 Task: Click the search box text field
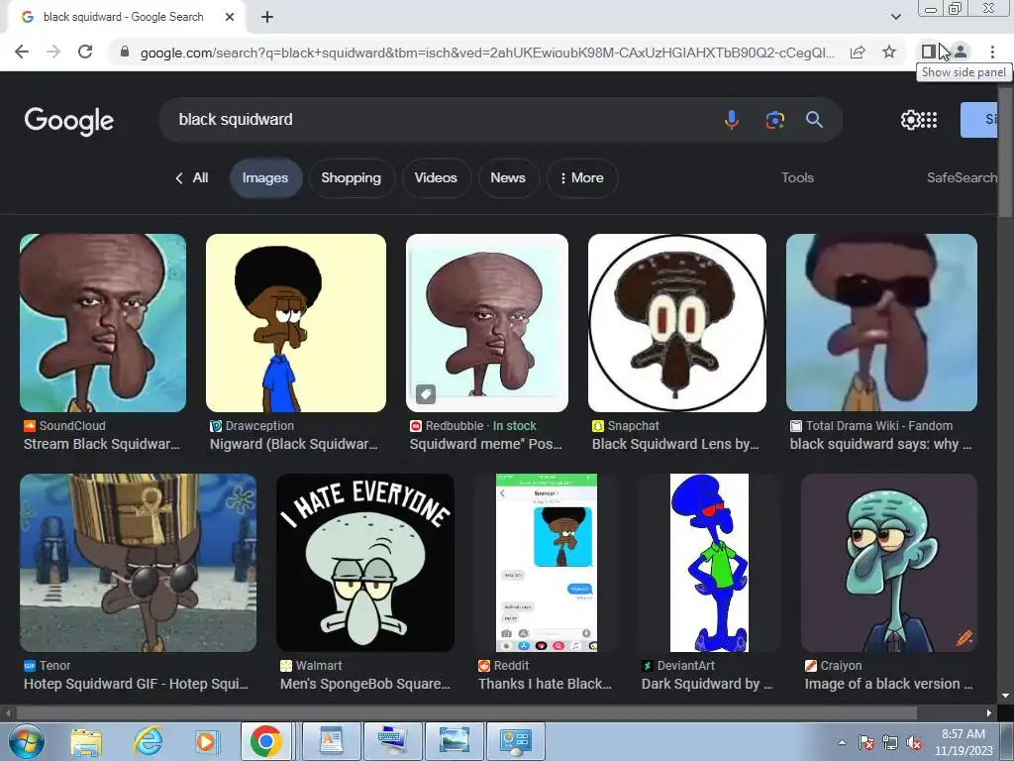coord(440,120)
